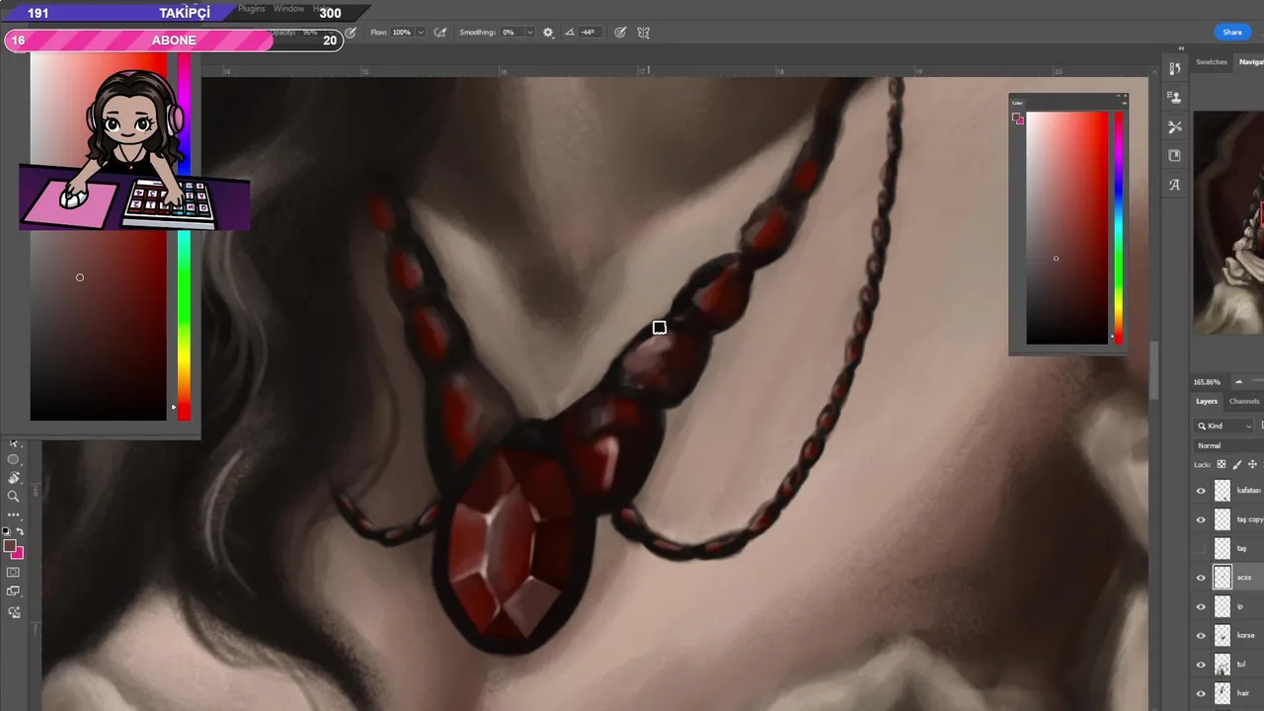Screen dimensions: 1264x711
Task: Select the Zoom magnifier tool
Action: [14, 496]
